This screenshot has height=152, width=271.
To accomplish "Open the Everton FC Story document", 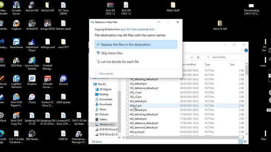I will (x=47, y=100).
